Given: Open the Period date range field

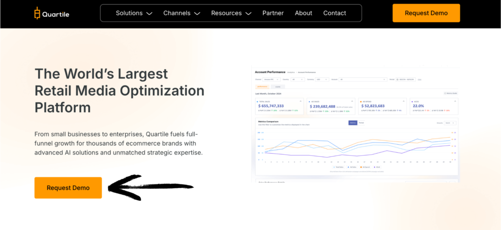Looking at the screenshot, I should pyautogui.click(x=406, y=80).
